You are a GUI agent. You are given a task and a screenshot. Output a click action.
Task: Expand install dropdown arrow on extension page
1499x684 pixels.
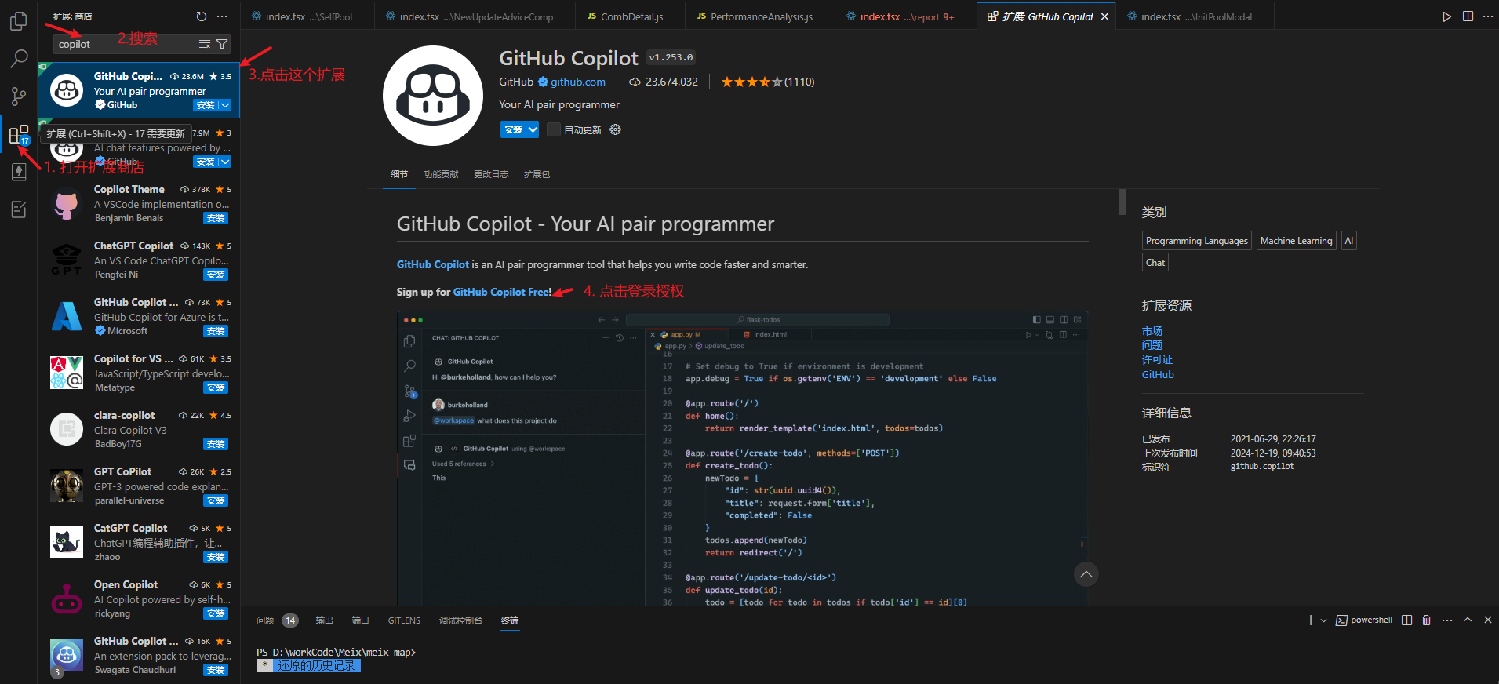pyautogui.click(x=533, y=129)
